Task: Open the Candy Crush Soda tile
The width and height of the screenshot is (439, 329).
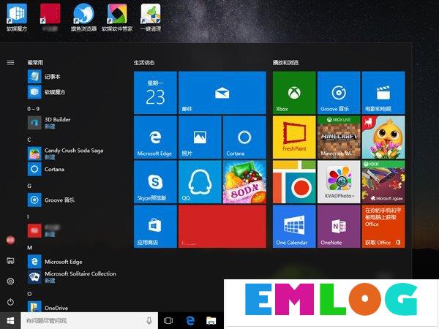Action: [244, 182]
